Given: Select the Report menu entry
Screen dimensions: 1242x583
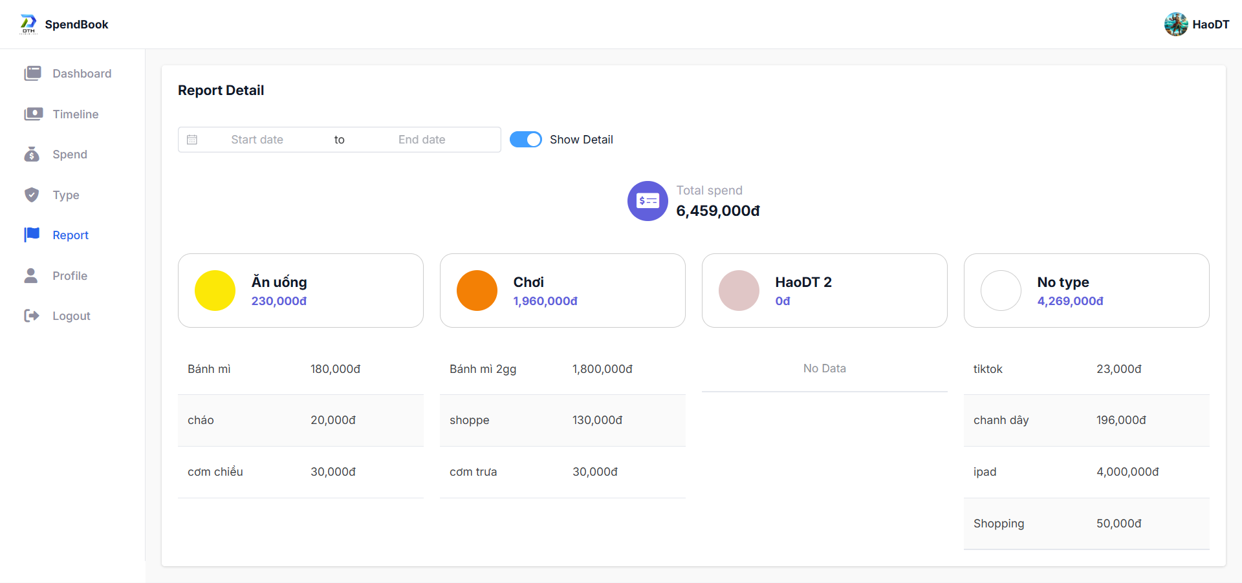Looking at the screenshot, I should 71,235.
